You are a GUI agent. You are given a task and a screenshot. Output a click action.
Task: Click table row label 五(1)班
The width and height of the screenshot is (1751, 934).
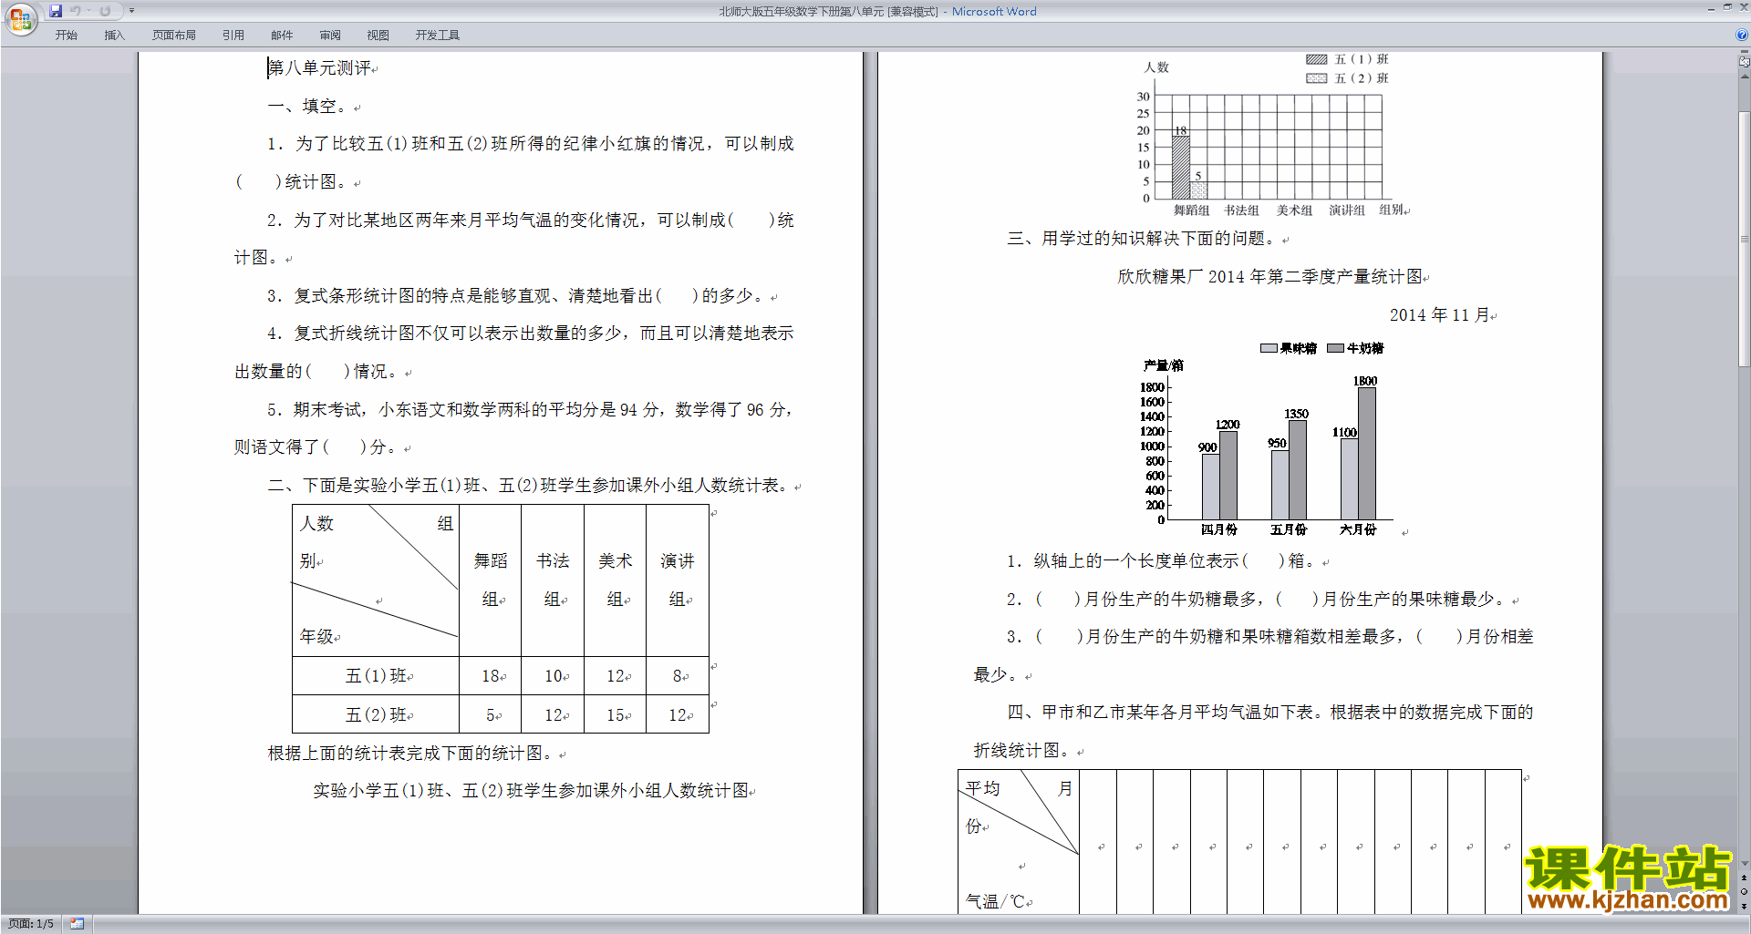pyautogui.click(x=376, y=676)
